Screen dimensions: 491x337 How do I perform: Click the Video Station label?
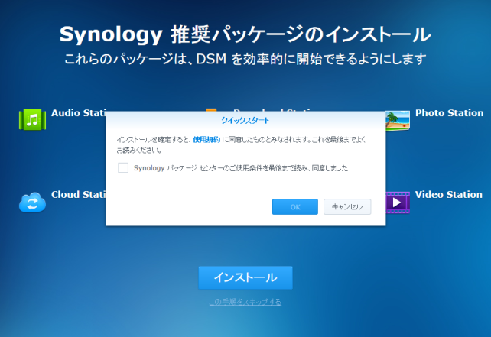pyautogui.click(x=449, y=195)
